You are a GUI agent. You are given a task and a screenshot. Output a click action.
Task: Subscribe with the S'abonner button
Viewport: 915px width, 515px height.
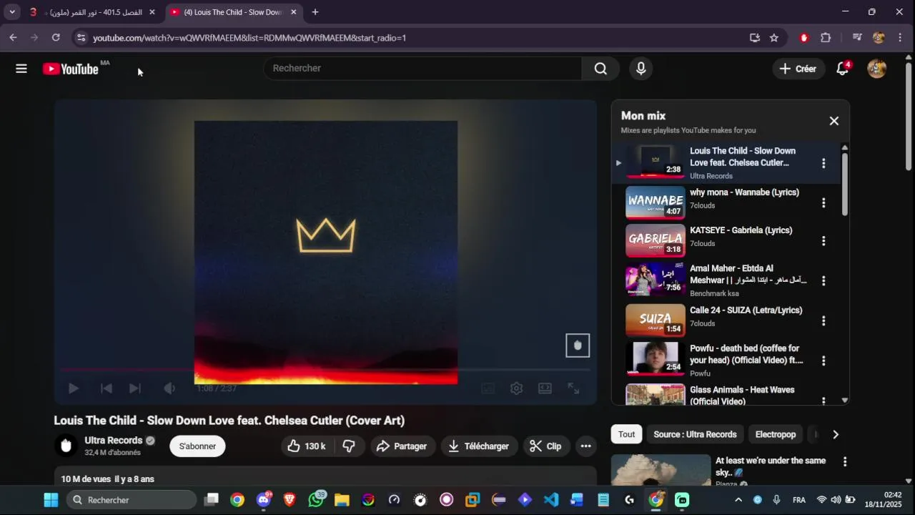[x=197, y=446]
